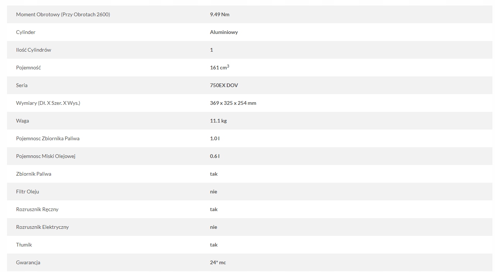
Task: Click the Cylinder row label
Action: 26,32
